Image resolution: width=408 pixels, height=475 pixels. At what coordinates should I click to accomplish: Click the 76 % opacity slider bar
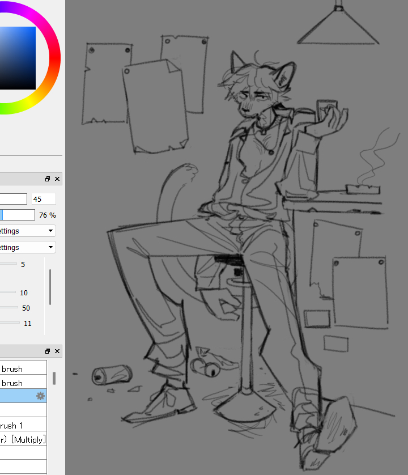(x=17, y=215)
